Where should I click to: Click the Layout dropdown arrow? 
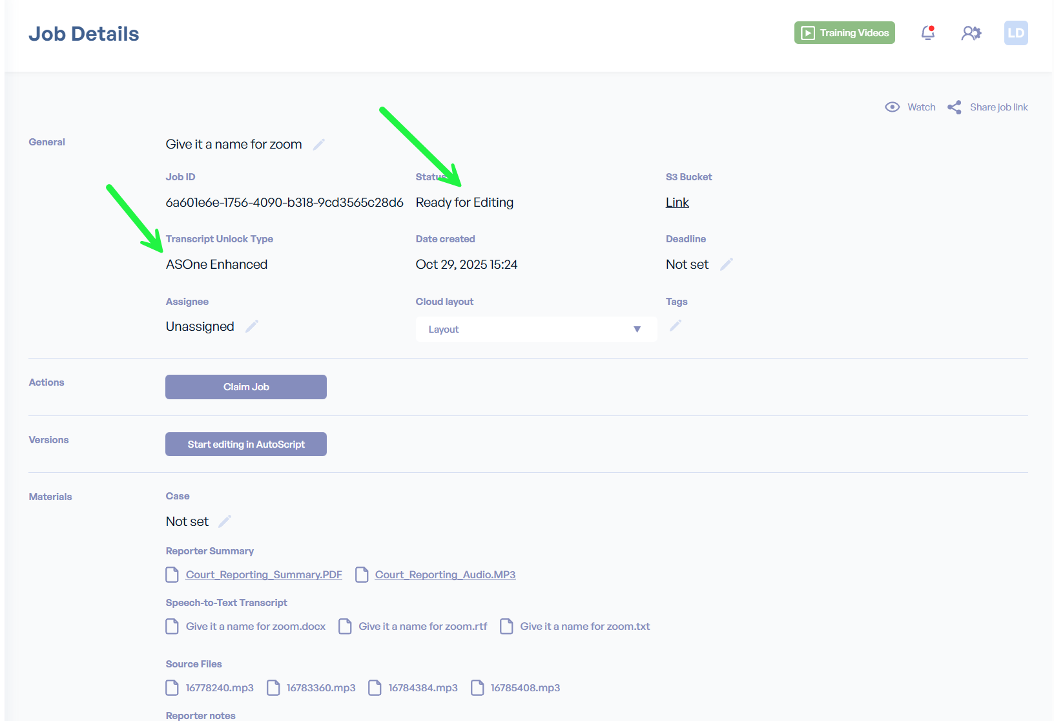point(637,329)
